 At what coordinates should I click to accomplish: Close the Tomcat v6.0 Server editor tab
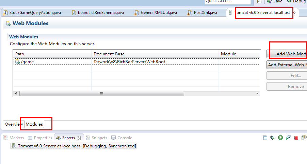(x=294, y=13)
